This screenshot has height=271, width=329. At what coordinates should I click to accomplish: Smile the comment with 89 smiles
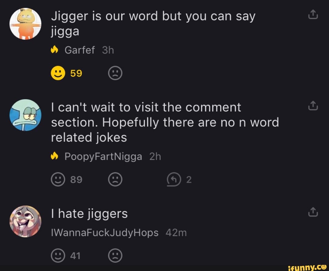[58, 179]
